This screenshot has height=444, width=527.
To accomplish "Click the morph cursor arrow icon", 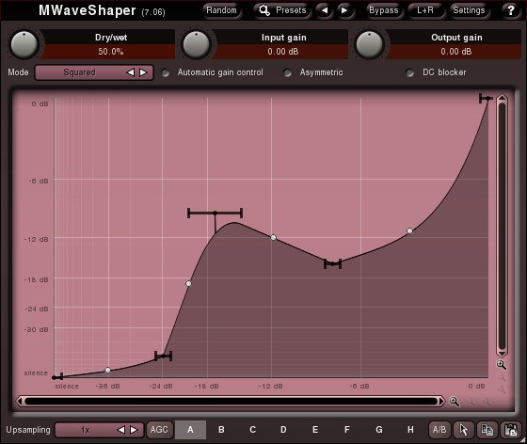I will pos(463,430).
